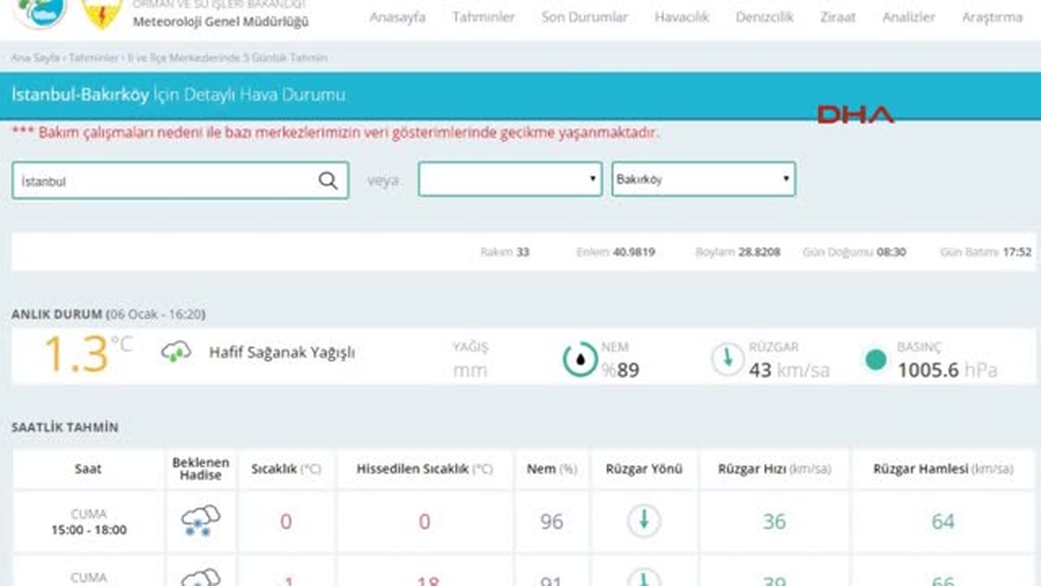This screenshot has width=1041, height=586.
Task: Click wind gust value 64
Action: click(943, 522)
